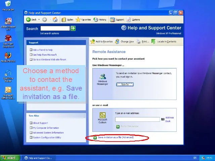Open the Address Book link
Viewport: 215px width, 161px height.
pos(169,119)
